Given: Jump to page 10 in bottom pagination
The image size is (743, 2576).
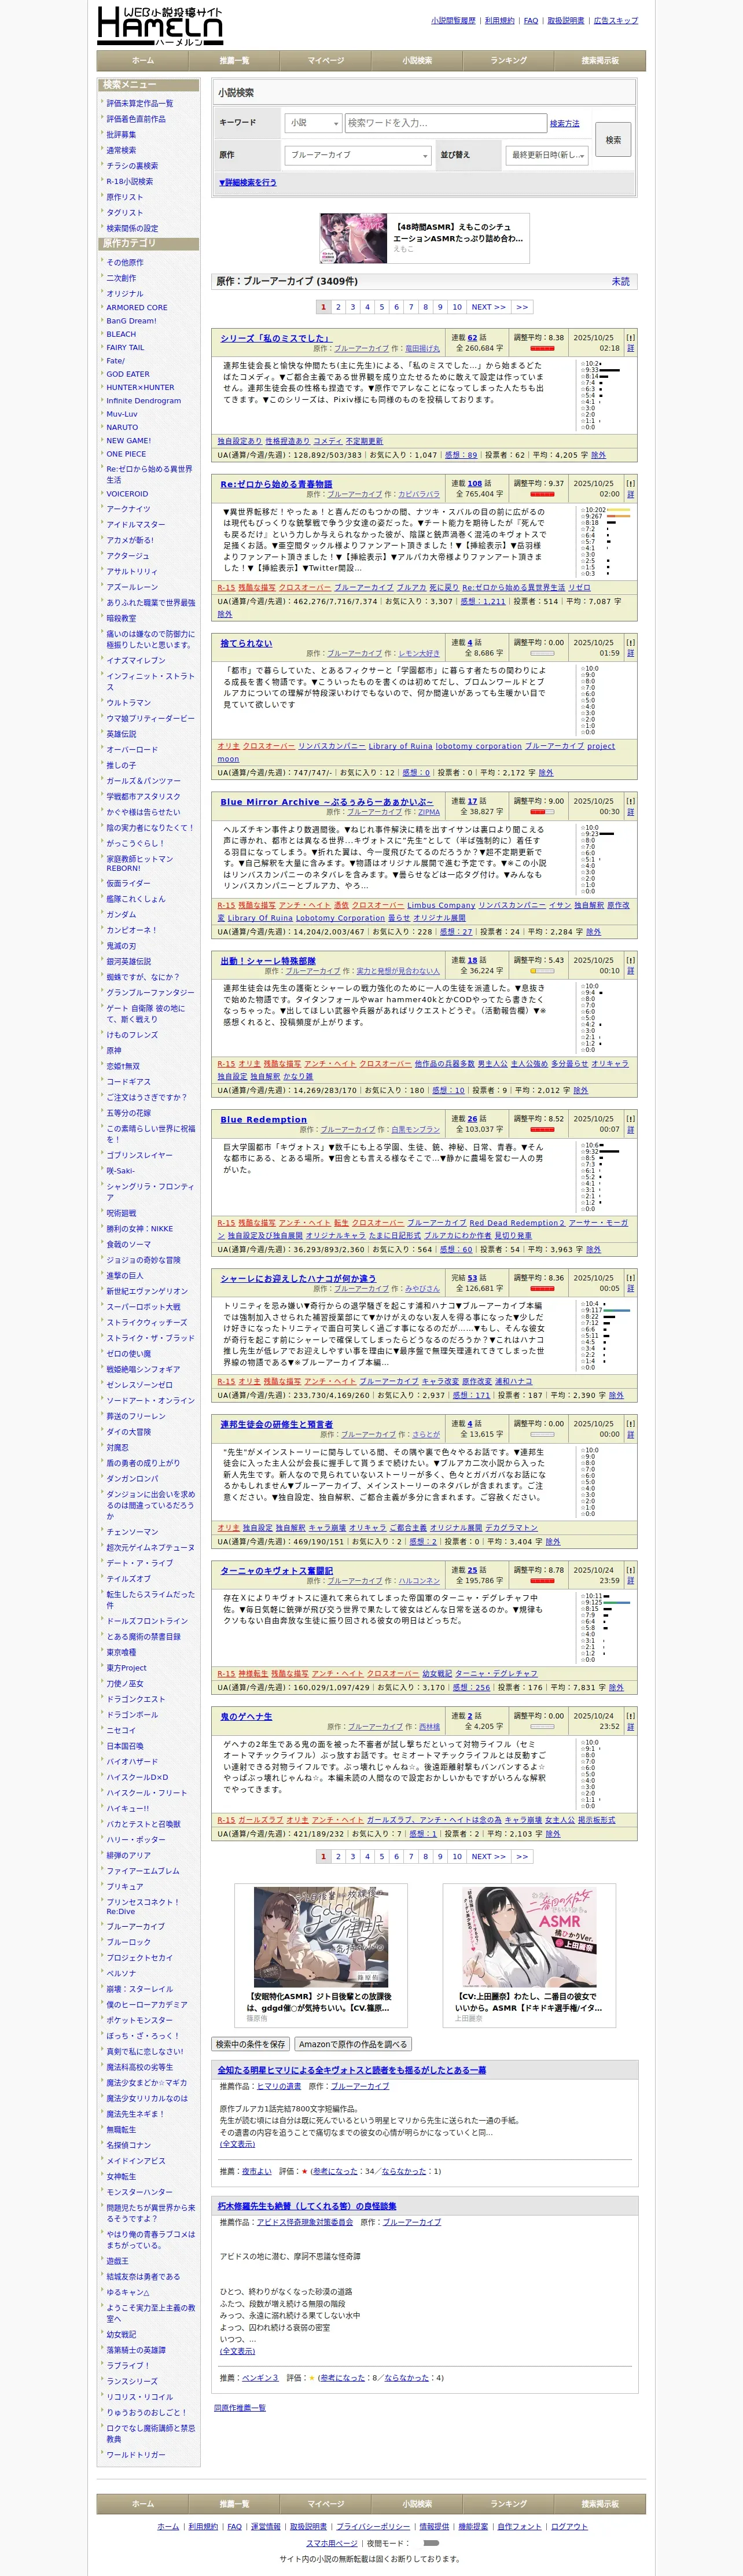Looking at the screenshot, I should pyautogui.click(x=457, y=1856).
